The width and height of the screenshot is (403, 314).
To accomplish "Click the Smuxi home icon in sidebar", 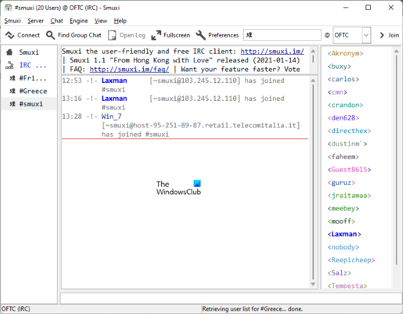I will point(10,52).
